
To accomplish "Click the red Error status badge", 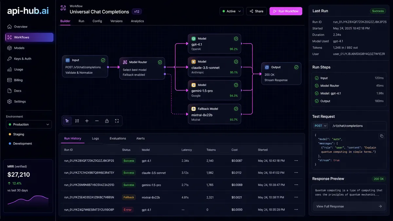I will [128, 210].
